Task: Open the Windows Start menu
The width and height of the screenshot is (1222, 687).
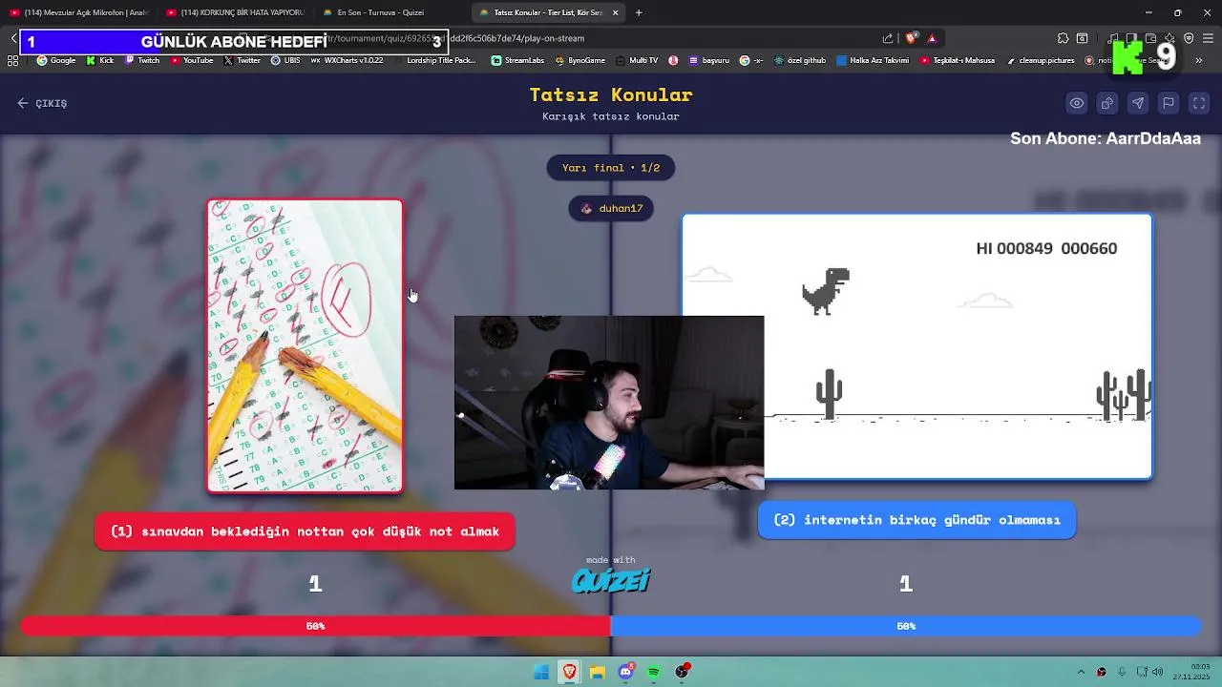Action: tap(541, 672)
